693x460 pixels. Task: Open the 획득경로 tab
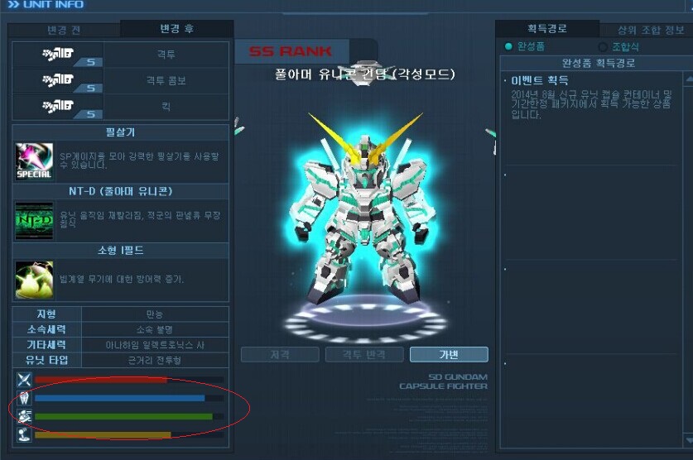coord(547,29)
